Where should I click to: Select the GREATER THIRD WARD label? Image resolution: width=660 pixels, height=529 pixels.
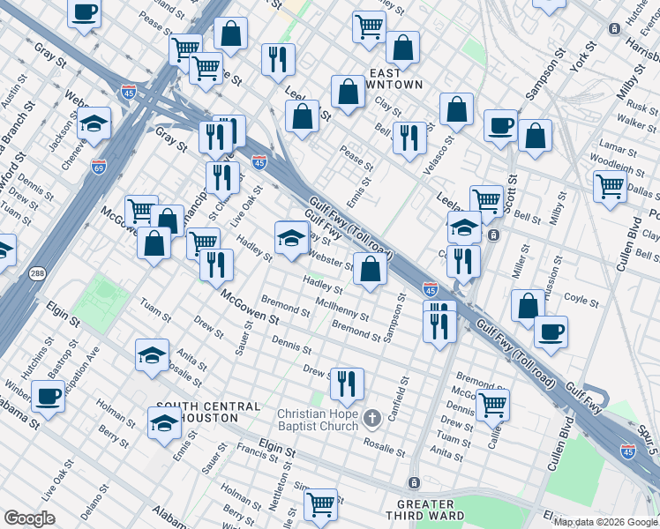click(425, 510)
